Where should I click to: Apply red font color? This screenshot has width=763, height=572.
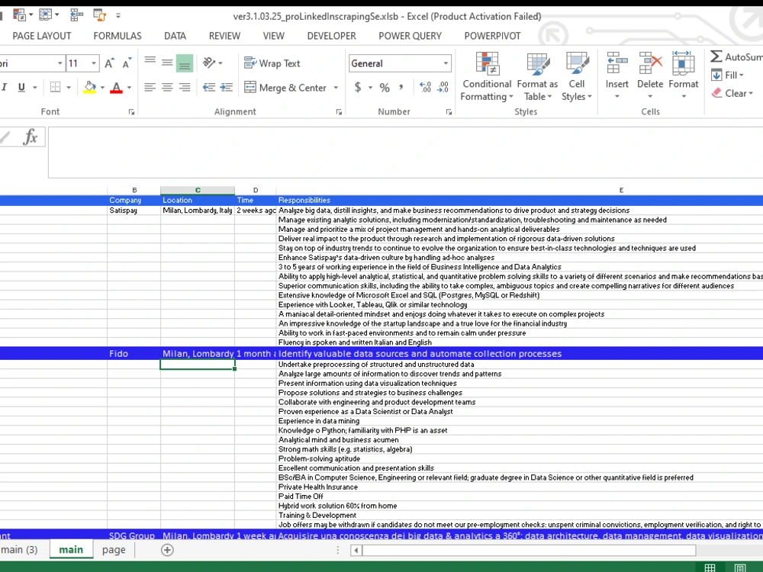(x=116, y=88)
